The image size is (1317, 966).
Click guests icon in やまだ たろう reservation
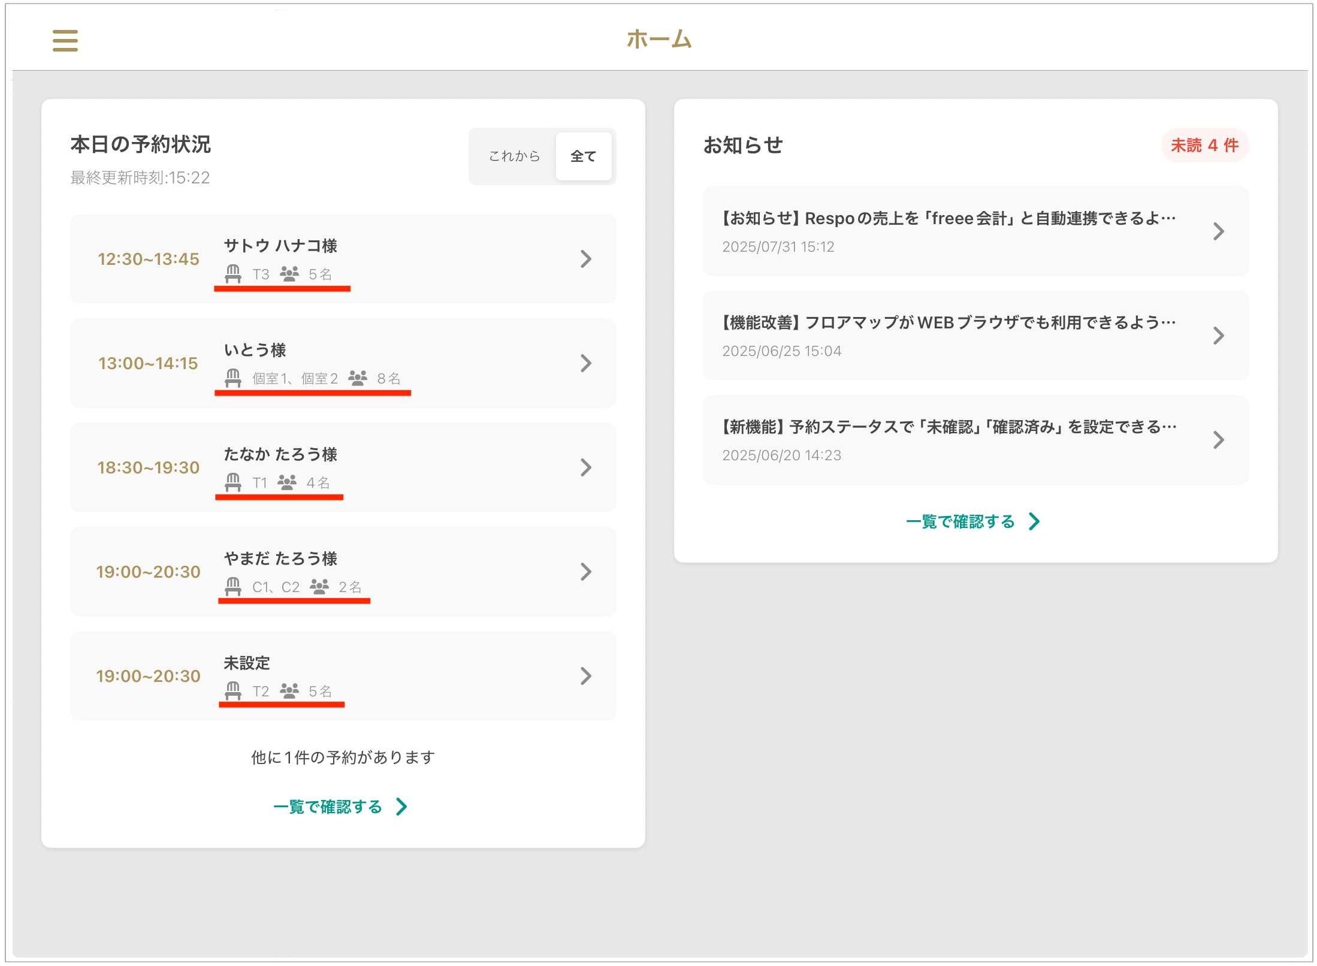pyautogui.click(x=319, y=587)
